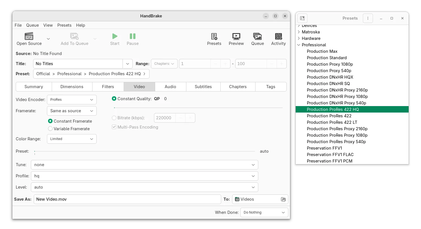The image size is (421, 229).
Task: Click the Open Source clapperboard icon
Action: (x=29, y=36)
